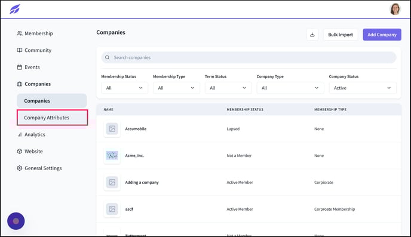Image resolution: width=411 pixels, height=237 pixels.
Task: Click the Membership people icon in sidebar
Action: [x=19, y=33]
